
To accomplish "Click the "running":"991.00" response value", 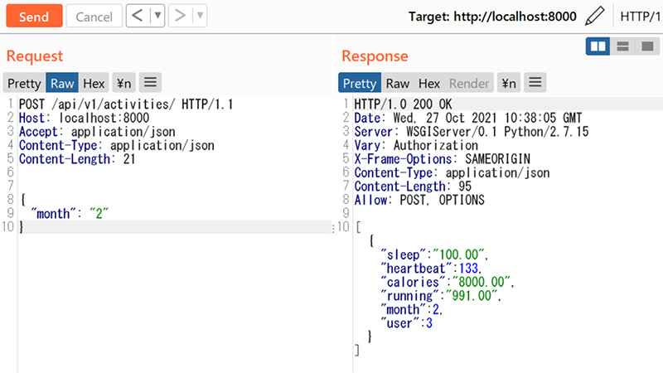I will [x=441, y=296].
